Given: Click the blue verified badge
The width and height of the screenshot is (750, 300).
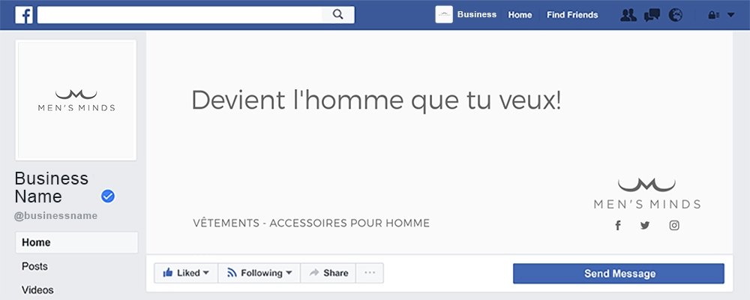Looking at the screenshot, I should 108,196.
